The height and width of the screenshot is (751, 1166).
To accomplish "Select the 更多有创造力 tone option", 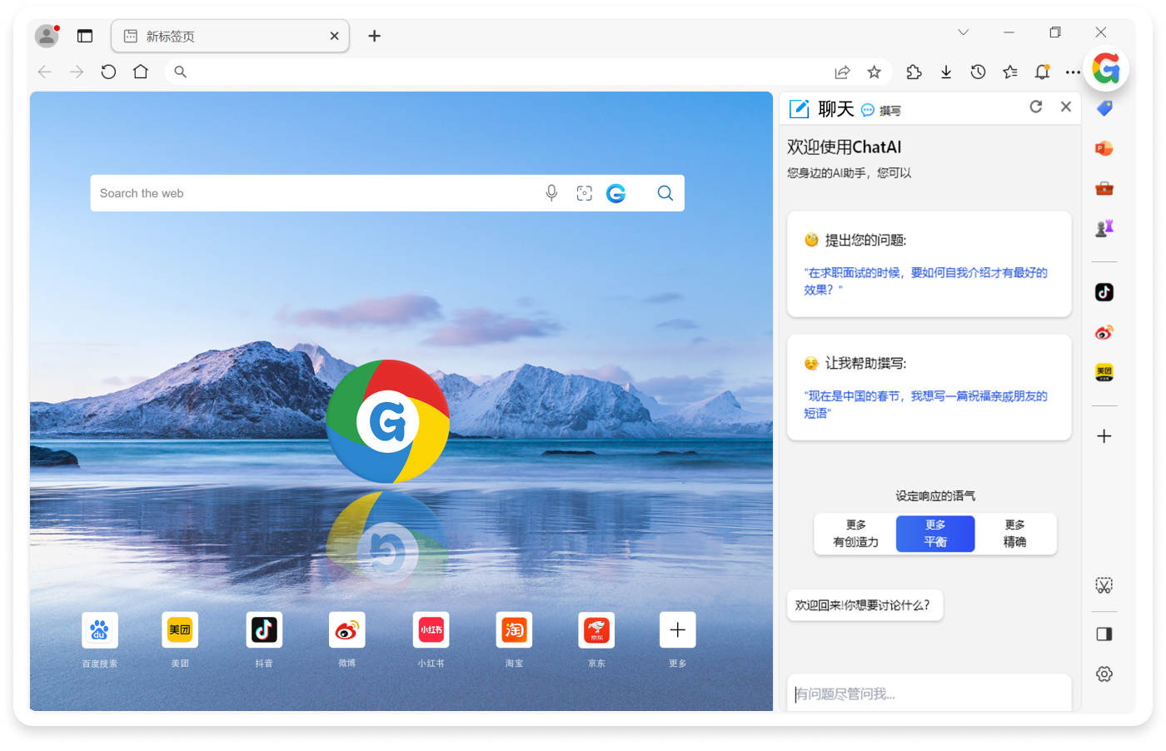I will [x=855, y=534].
